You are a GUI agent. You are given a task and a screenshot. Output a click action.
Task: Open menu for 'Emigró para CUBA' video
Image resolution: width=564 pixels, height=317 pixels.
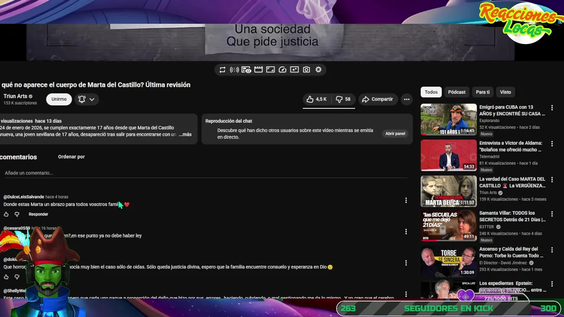(552, 108)
